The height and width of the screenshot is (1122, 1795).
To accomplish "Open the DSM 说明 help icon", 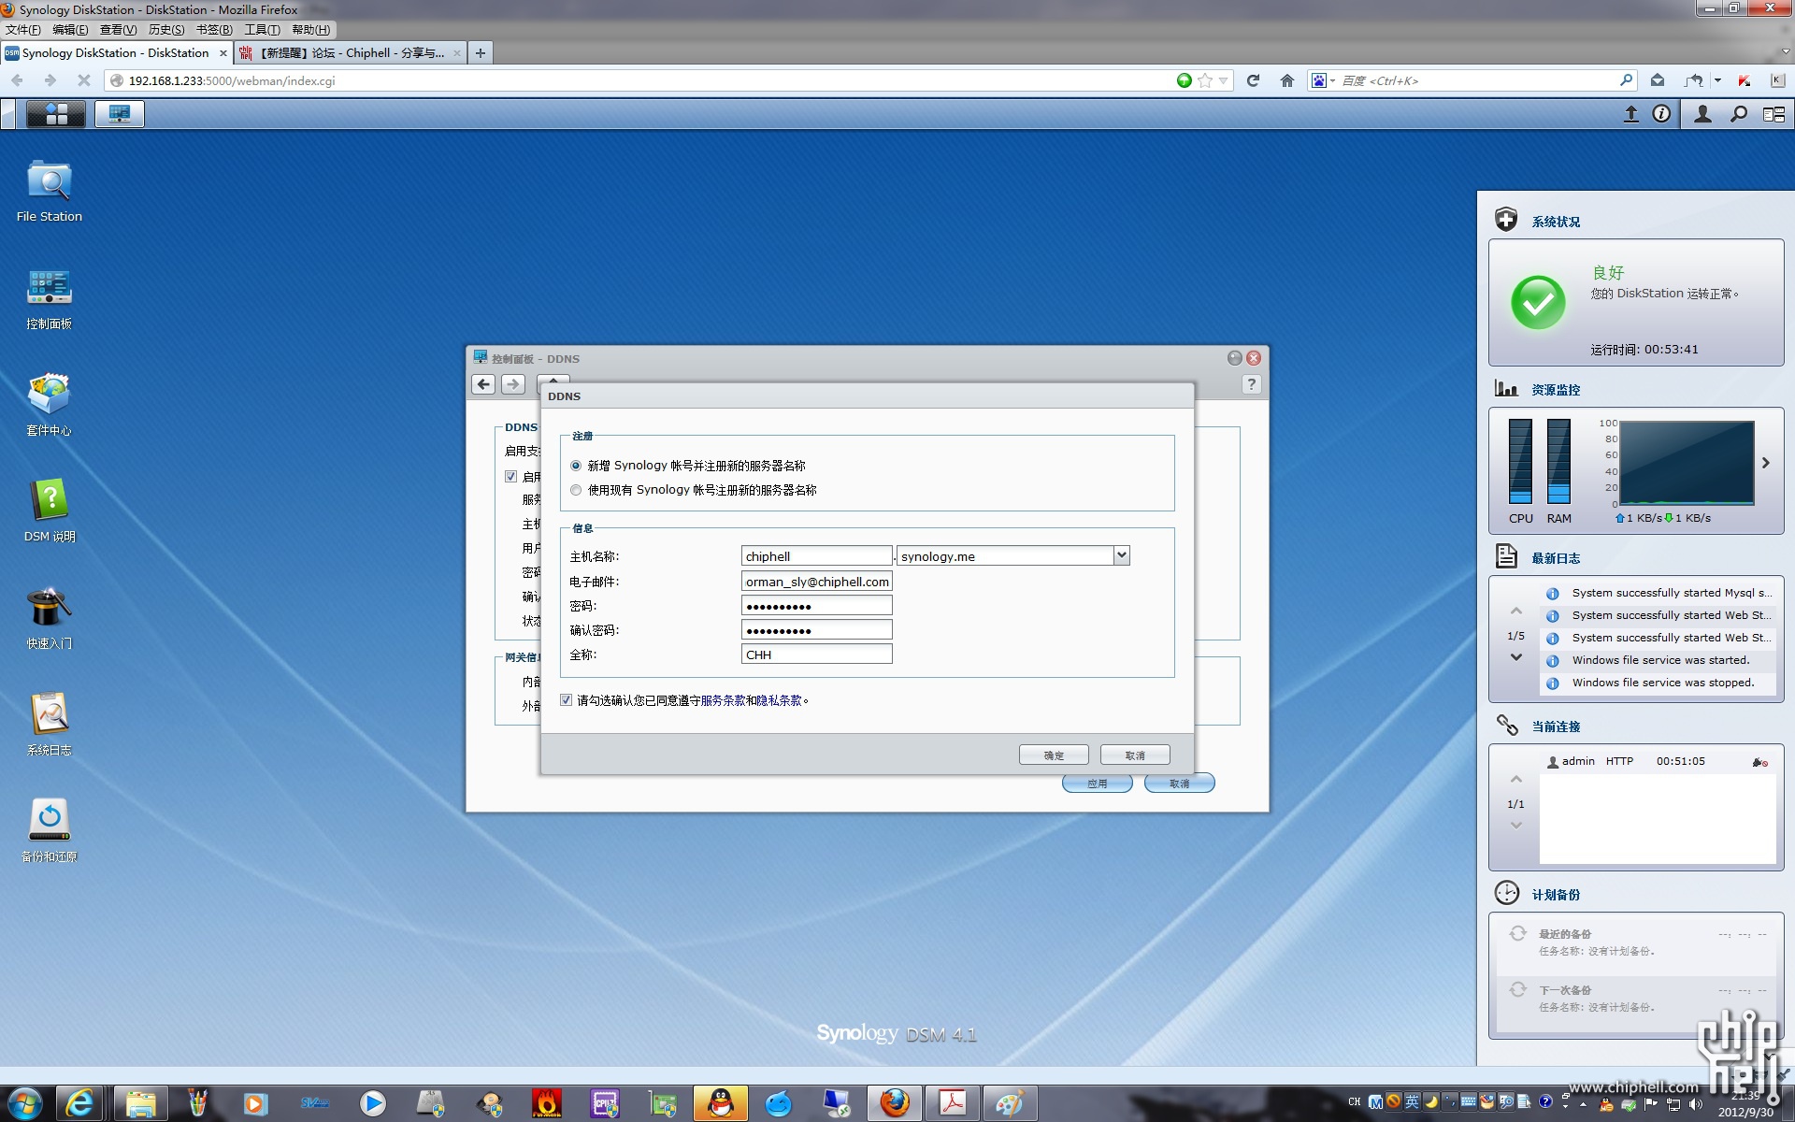I will pyautogui.click(x=50, y=512).
